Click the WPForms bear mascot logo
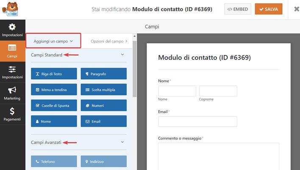The height and width of the screenshot is (170, 300). [x=10, y=9]
